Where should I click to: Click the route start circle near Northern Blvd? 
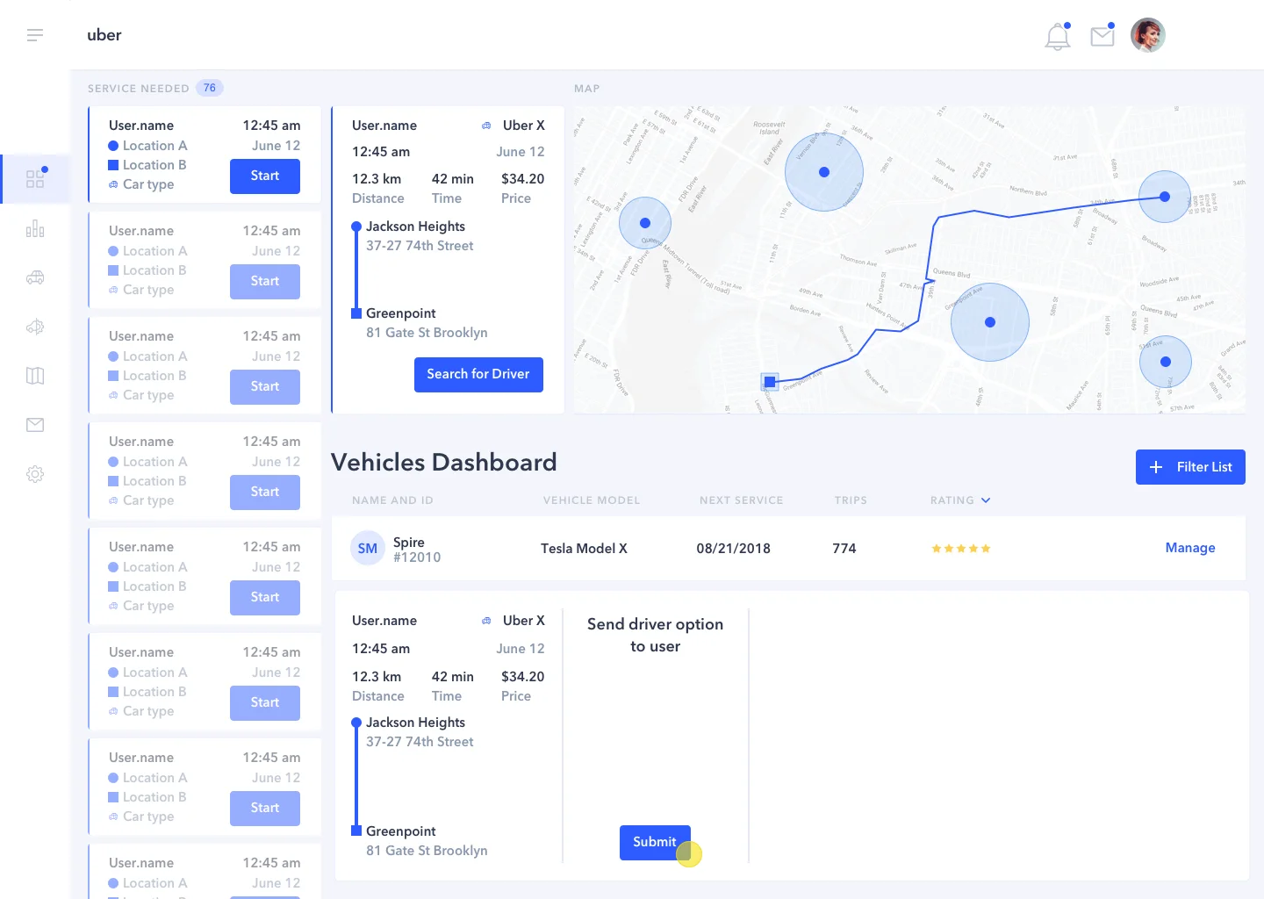coord(1165,197)
